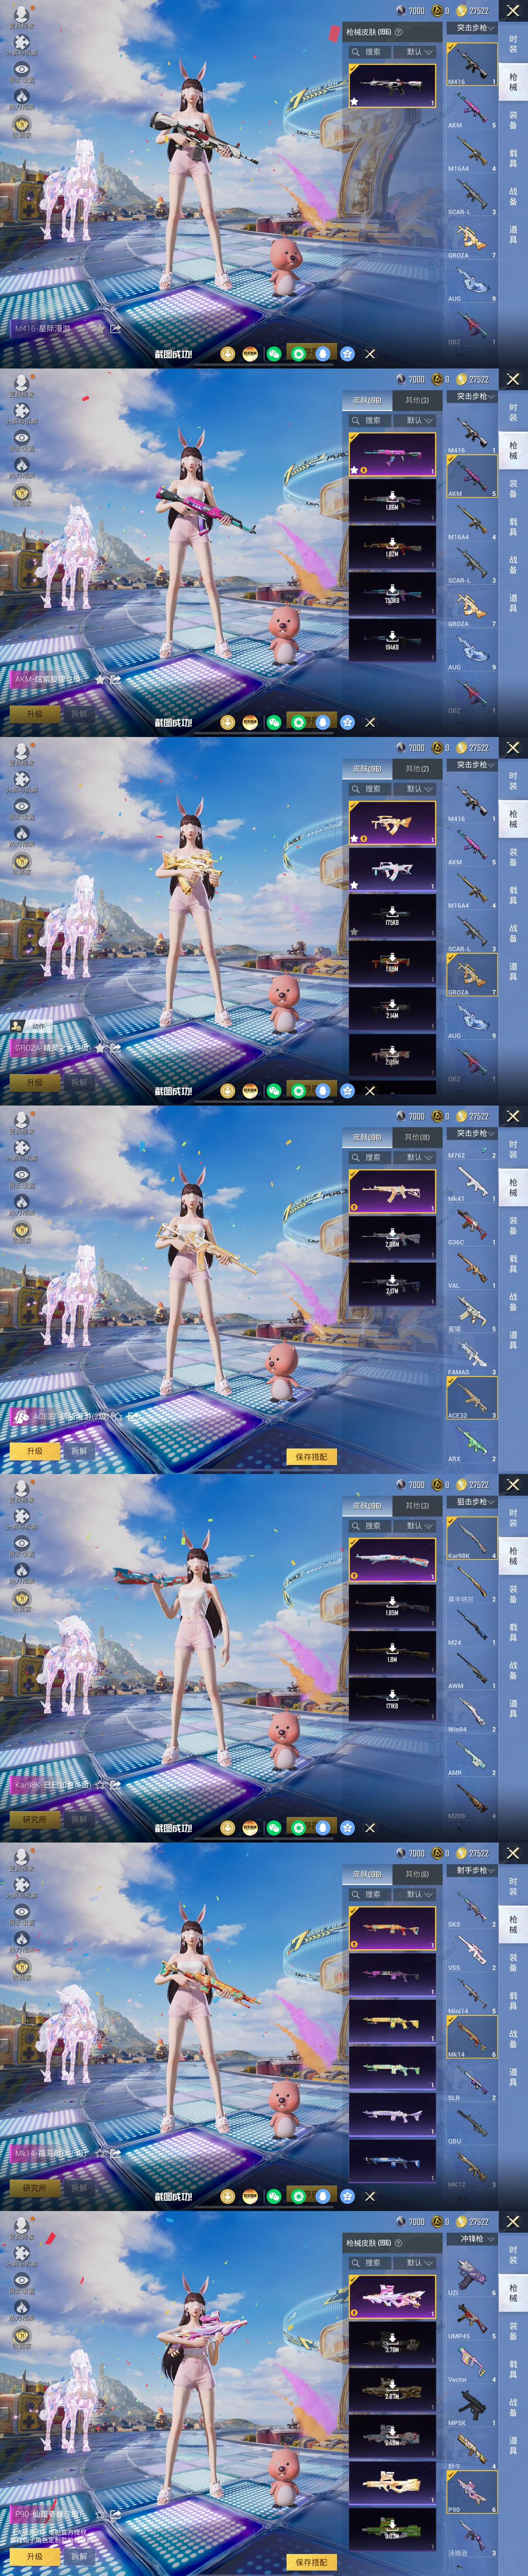The image size is (528, 2576).
Task: Tap the blue Qzone star icon on the GROZA screen
Action: click(347, 1090)
